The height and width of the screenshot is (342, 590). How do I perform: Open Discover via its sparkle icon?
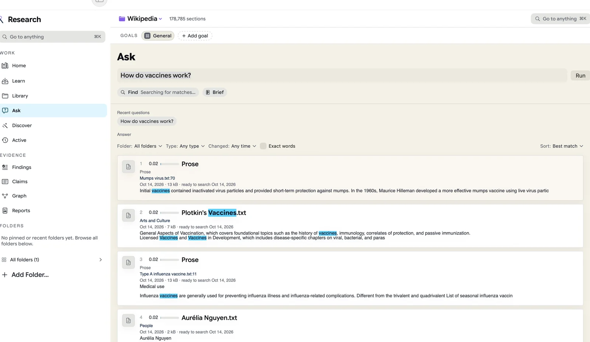pyautogui.click(x=5, y=125)
